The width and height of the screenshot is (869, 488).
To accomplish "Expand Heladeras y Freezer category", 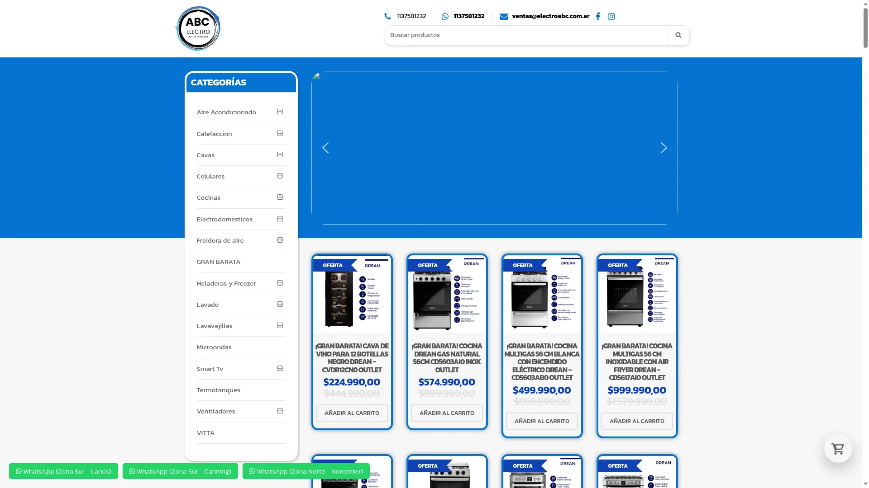I will pyautogui.click(x=280, y=283).
